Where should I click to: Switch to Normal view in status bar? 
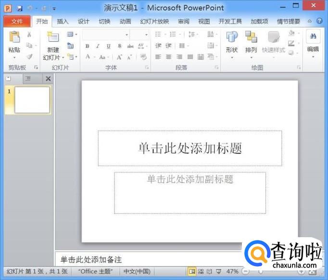pos(191,271)
